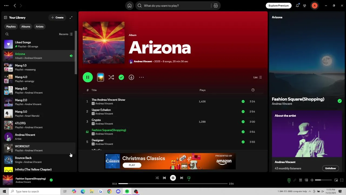
Task: Open Discord from the taskbar
Action: point(118,191)
